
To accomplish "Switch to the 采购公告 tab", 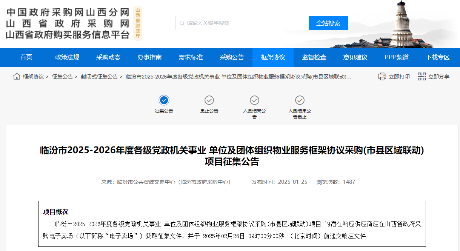I will coord(232,57).
